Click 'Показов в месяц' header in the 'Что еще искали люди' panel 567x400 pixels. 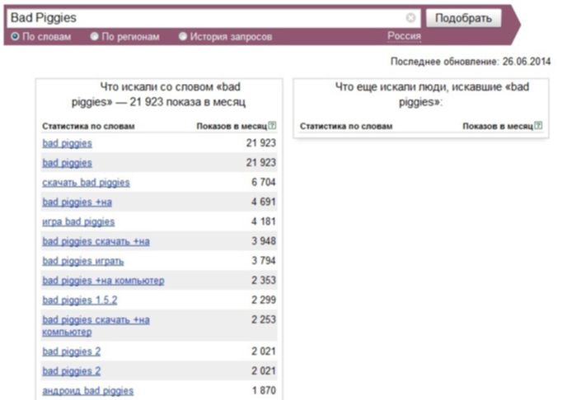[498, 126]
